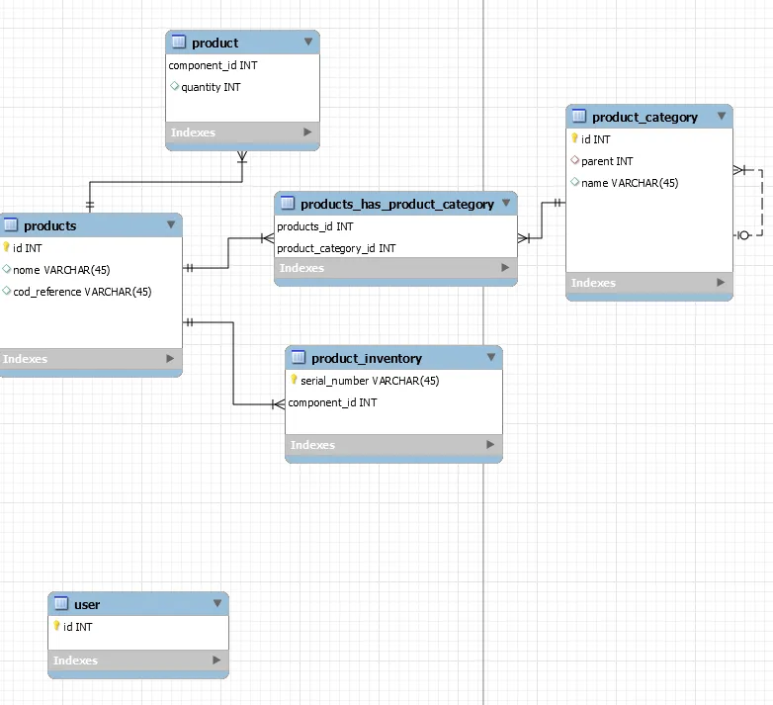Click the product_category table icon
This screenshot has width=773, height=705.
579,117
